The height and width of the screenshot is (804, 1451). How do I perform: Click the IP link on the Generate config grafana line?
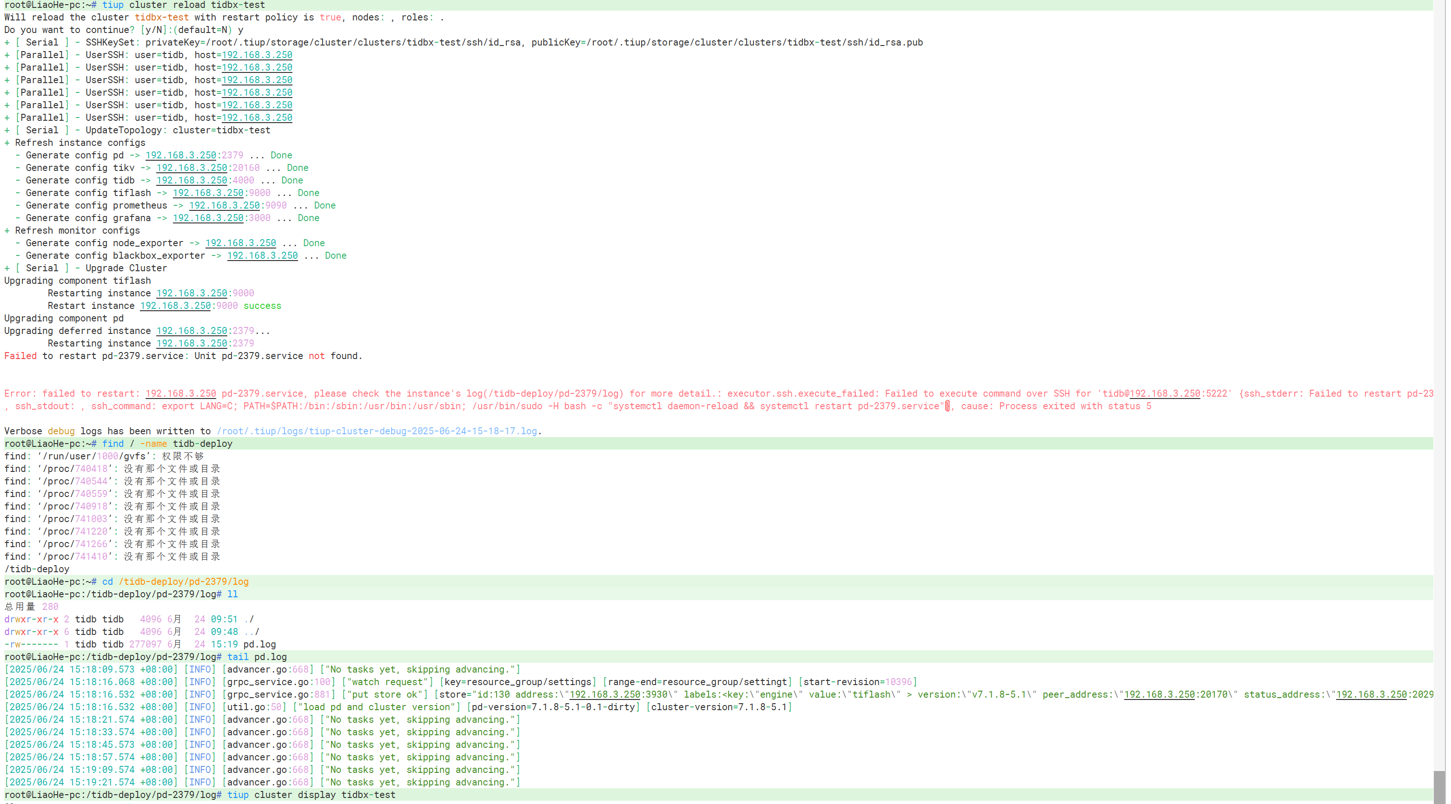tap(208, 218)
